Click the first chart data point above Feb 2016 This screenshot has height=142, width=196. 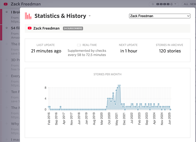pos(49,107)
